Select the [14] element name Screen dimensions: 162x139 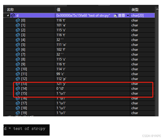24,89
